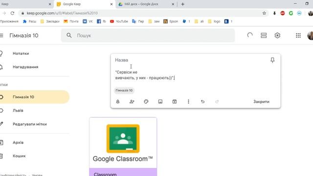313x176 pixels.
Task: Open the зам bookmark folder
Action: click(x=154, y=22)
